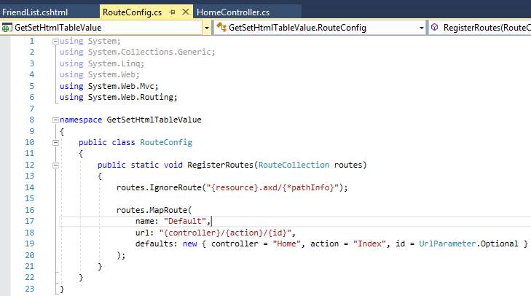
Task: Click the namespace name GetSetHtmlTableValue on line 8
Action: (x=154, y=120)
